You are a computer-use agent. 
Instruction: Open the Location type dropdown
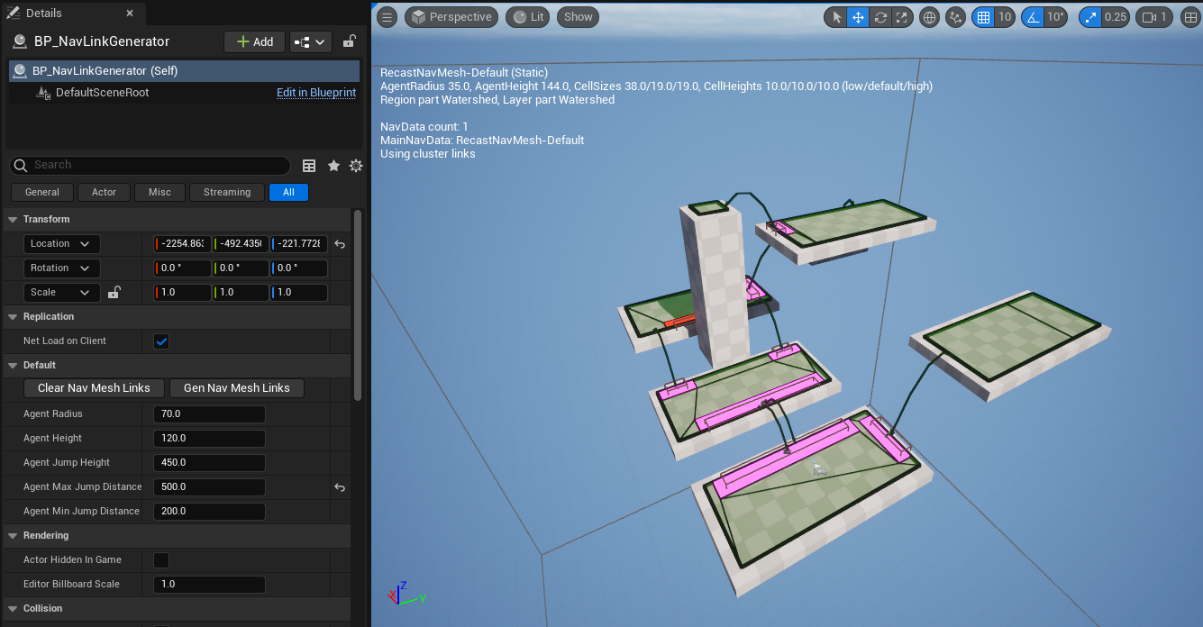[x=61, y=244]
